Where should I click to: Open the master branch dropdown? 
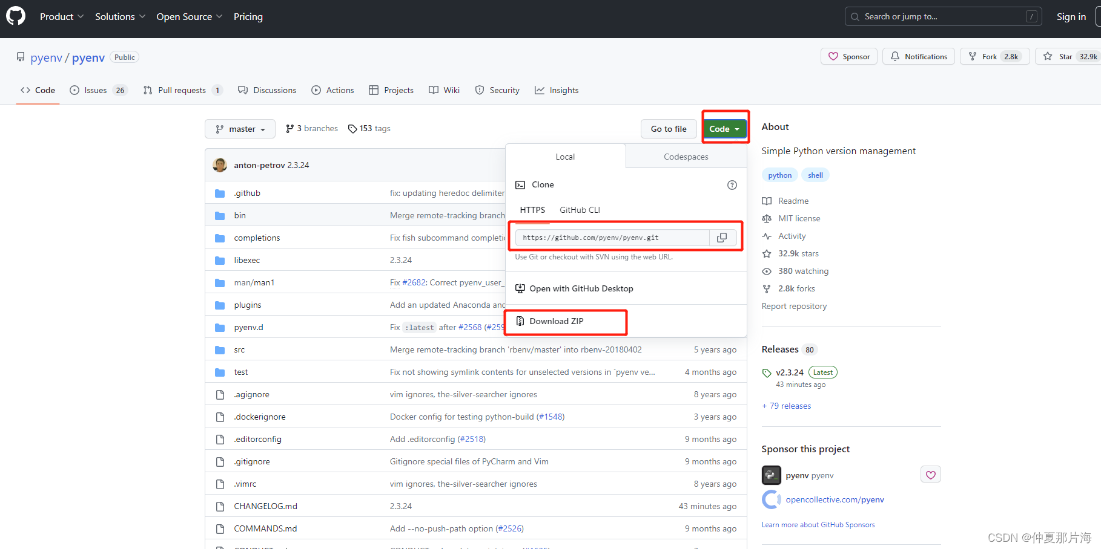click(240, 129)
